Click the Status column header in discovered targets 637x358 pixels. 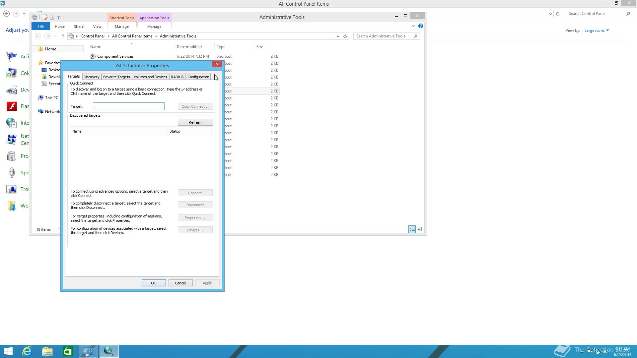tap(190, 131)
